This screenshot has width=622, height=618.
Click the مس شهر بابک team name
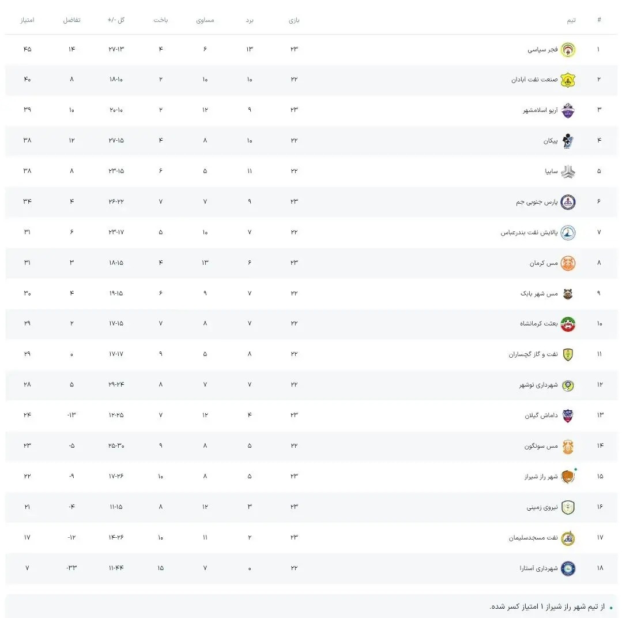click(539, 294)
